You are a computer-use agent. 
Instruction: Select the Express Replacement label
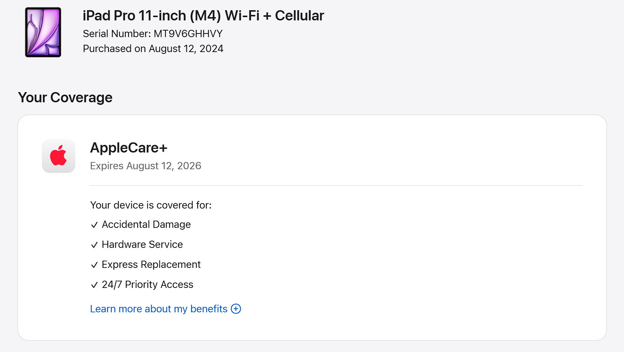pos(151,265)
